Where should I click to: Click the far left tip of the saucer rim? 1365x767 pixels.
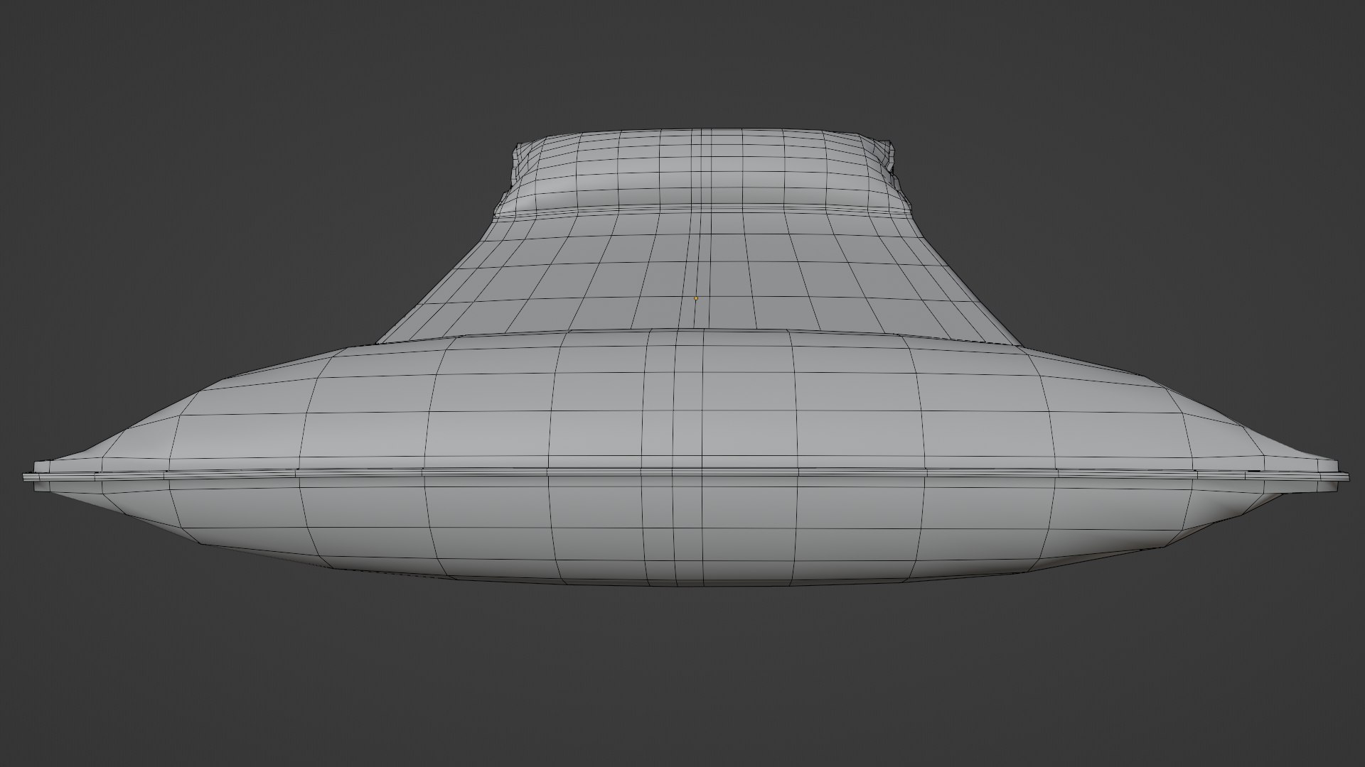pyautogui.click(x=27, y=477)
